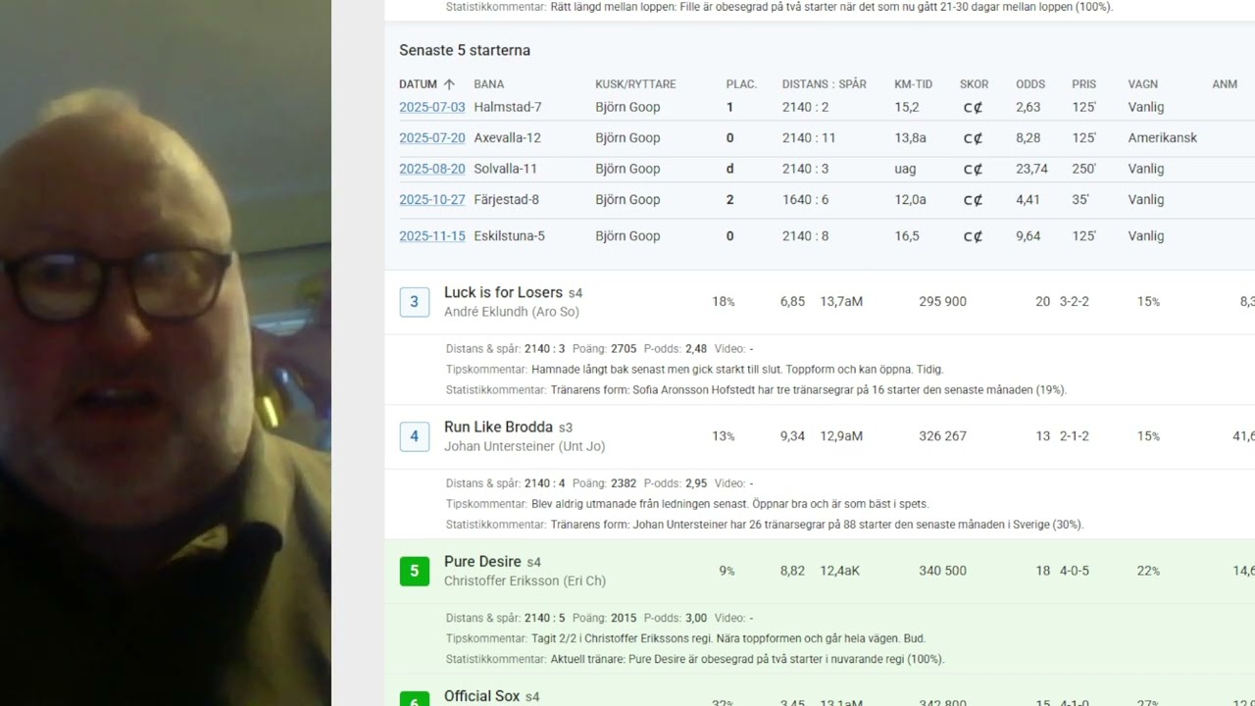This screenshot has height=706, width=1255.
Task: Deselect horse number 6 green box
Action: click(414, 699)
